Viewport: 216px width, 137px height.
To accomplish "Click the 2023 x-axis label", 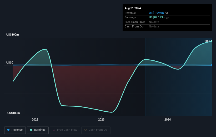I will (101, 120).
